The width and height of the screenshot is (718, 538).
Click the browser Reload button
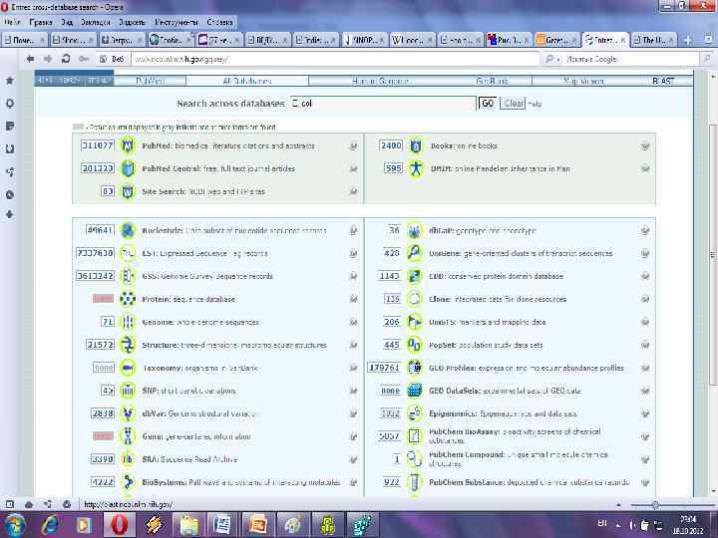pos(66,59)
